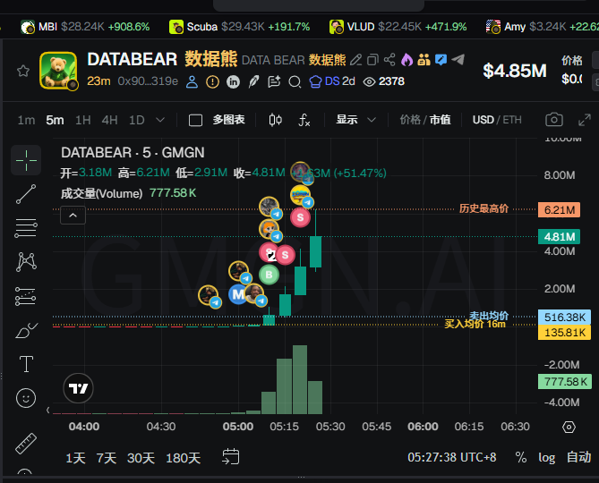Click the green B buy marker on chart

[x=269, y=275]
